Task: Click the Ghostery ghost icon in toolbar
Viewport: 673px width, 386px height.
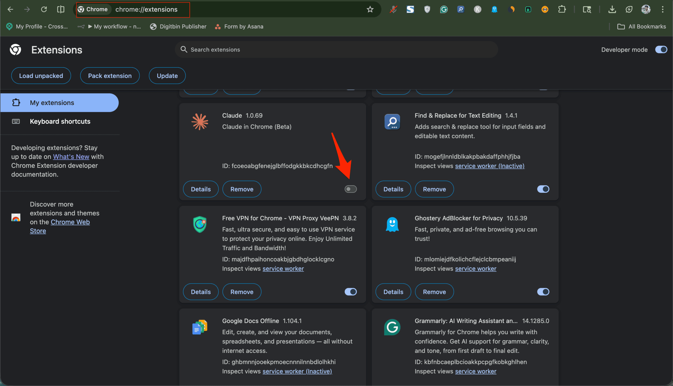Action: point(494,9)
